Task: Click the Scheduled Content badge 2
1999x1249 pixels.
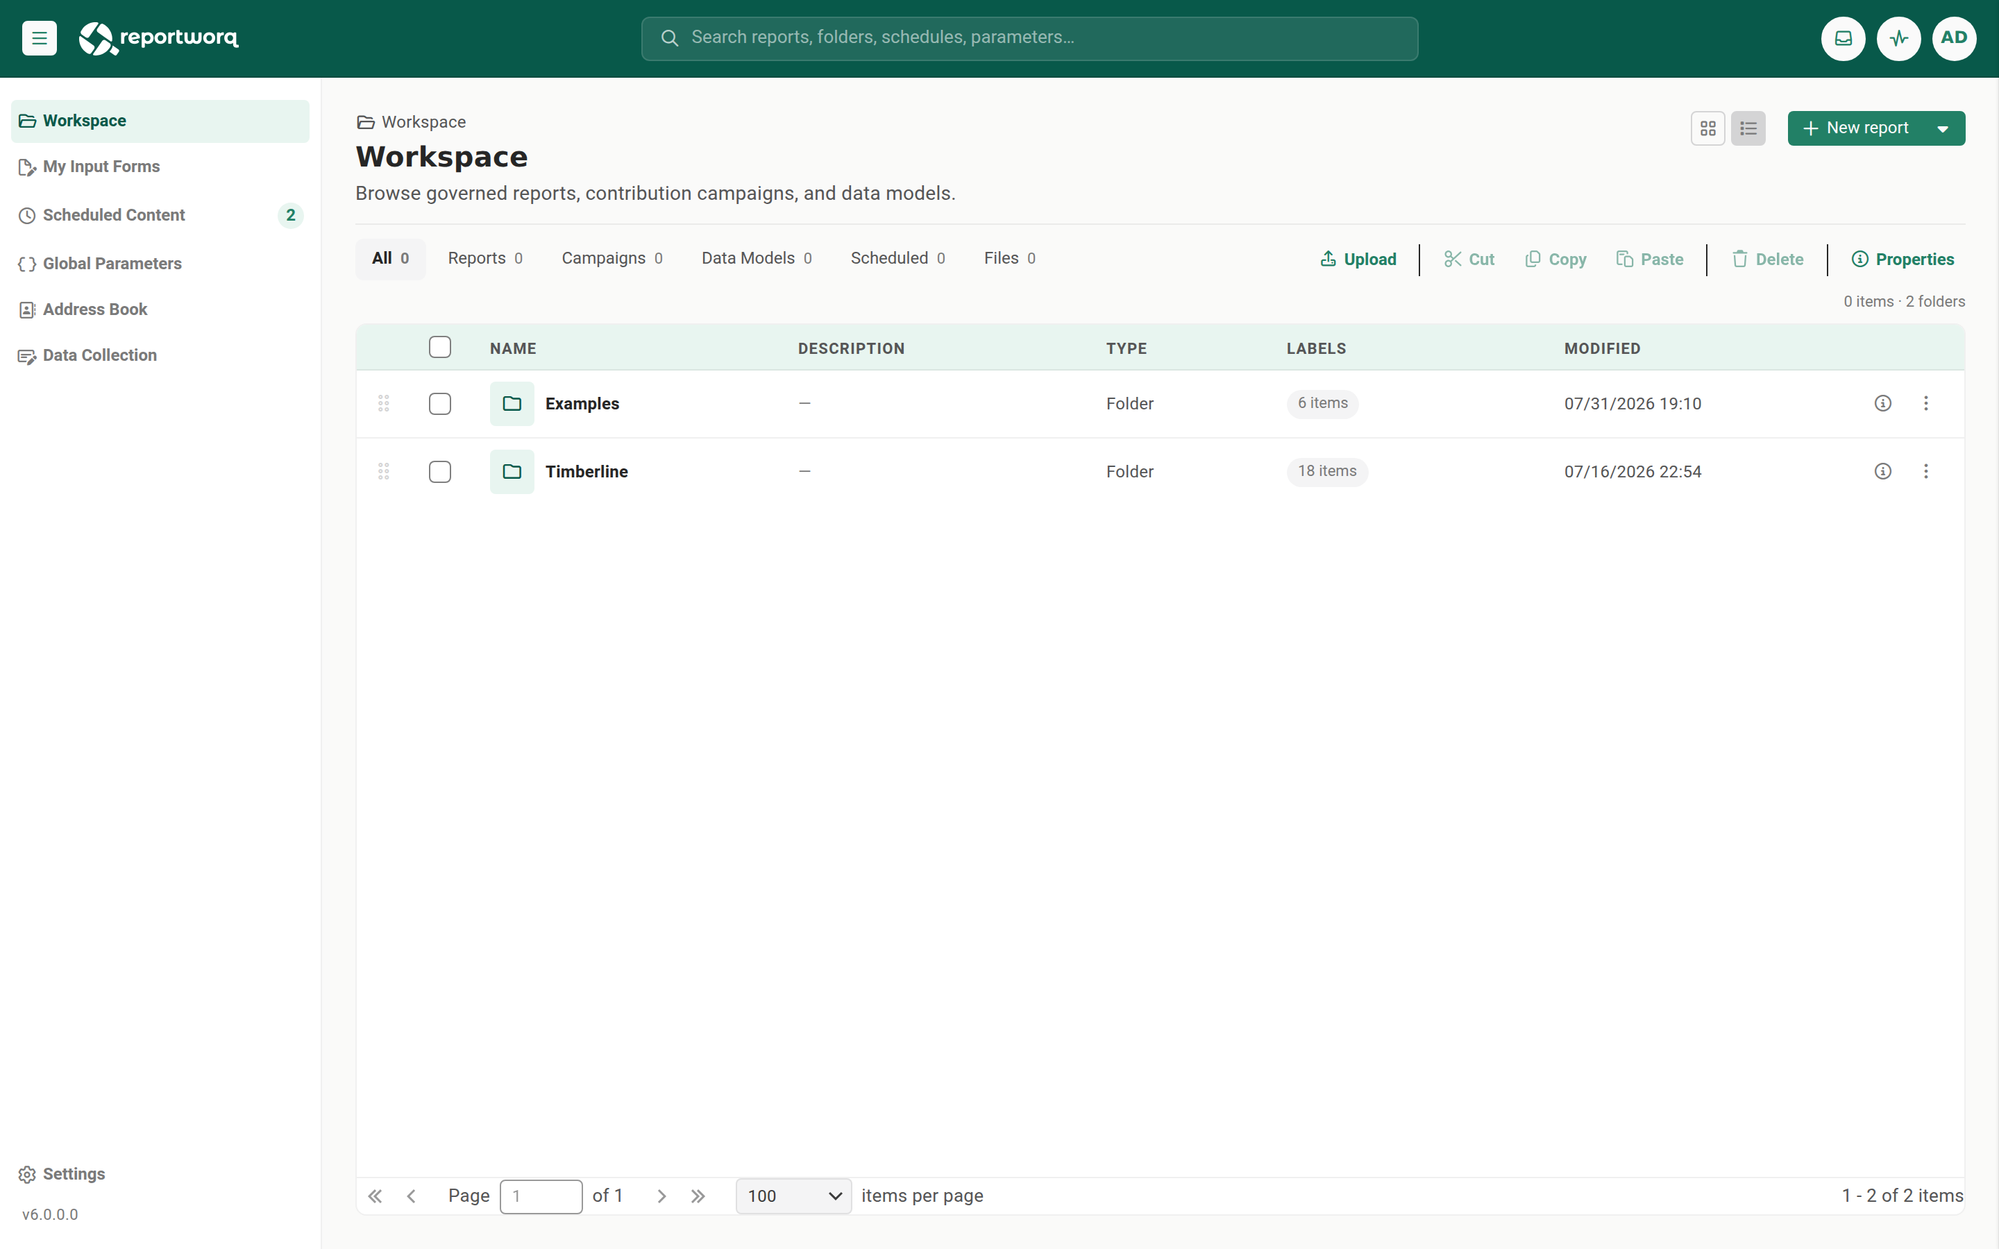Action: point(291,215)
